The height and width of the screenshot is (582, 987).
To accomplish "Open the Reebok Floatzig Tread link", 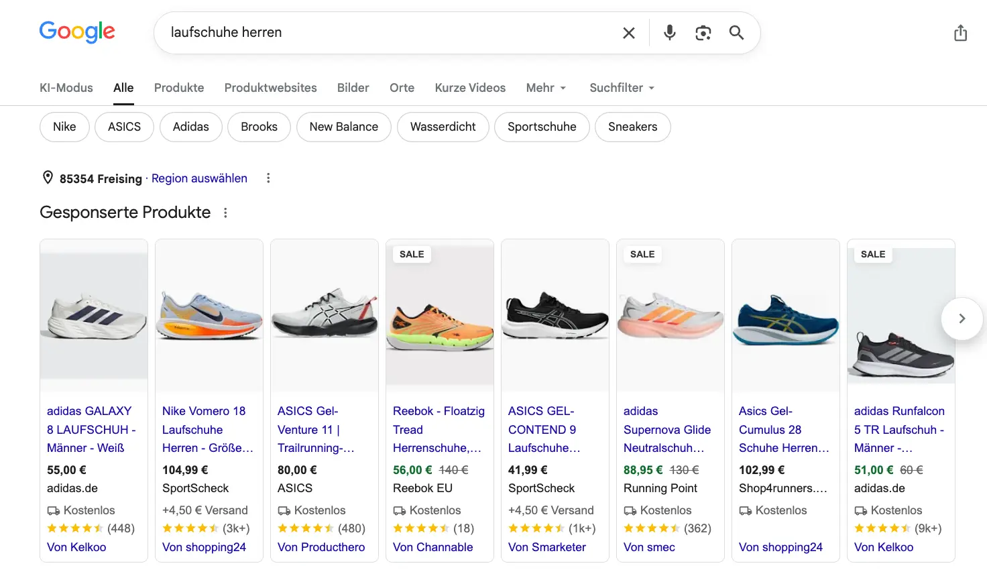I will 439,429.
